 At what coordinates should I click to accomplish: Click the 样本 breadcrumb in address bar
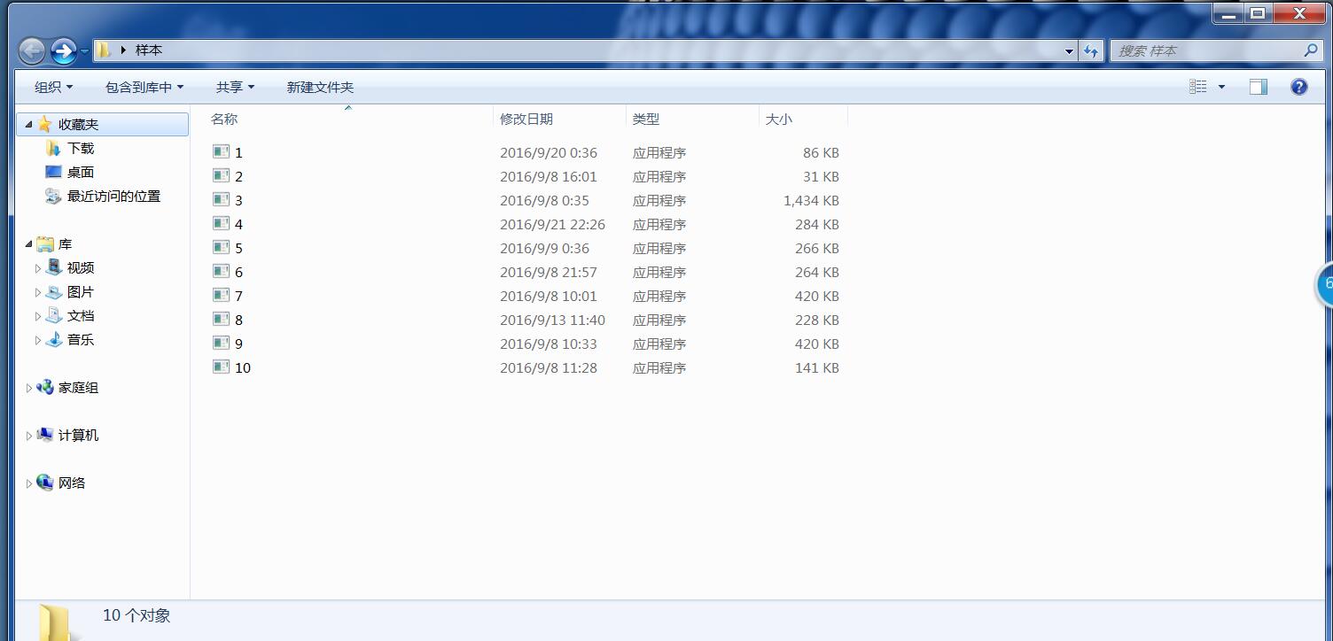(149, 50)
